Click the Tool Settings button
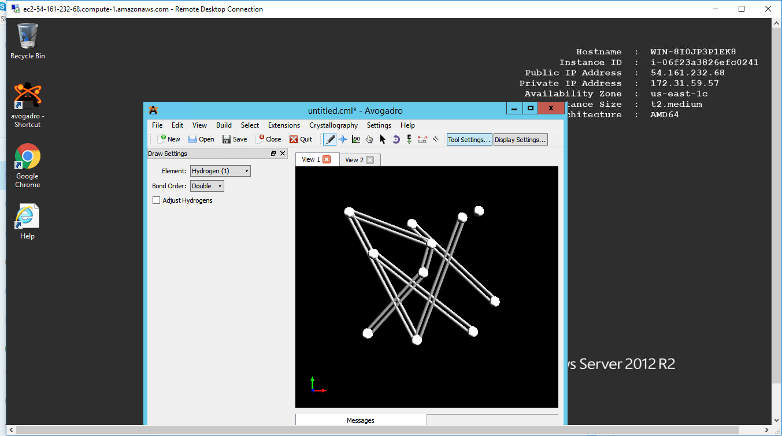The image size is (782, 436). [x=469, y=140]
